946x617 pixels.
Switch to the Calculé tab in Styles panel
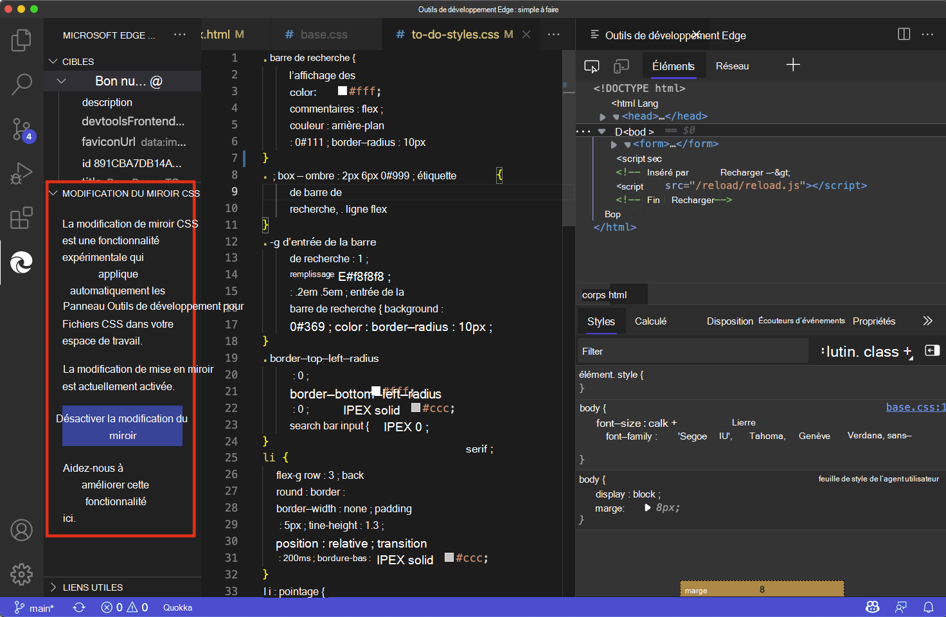click(x=650, y=320)
